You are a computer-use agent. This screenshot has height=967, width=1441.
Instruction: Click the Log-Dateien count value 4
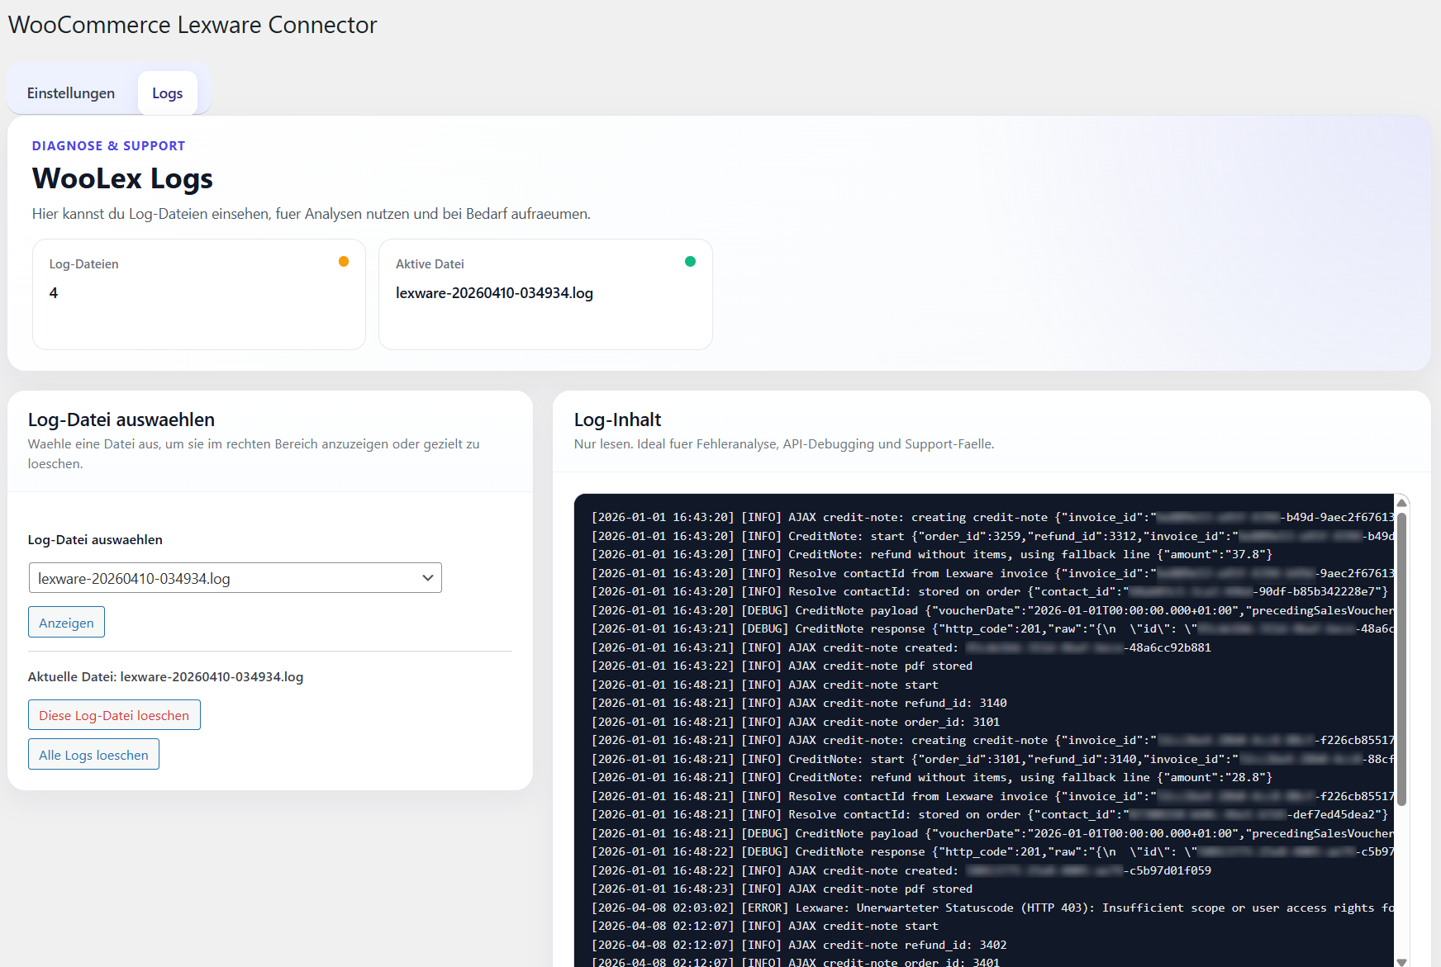pyautogui.click(x=54, y=293)
